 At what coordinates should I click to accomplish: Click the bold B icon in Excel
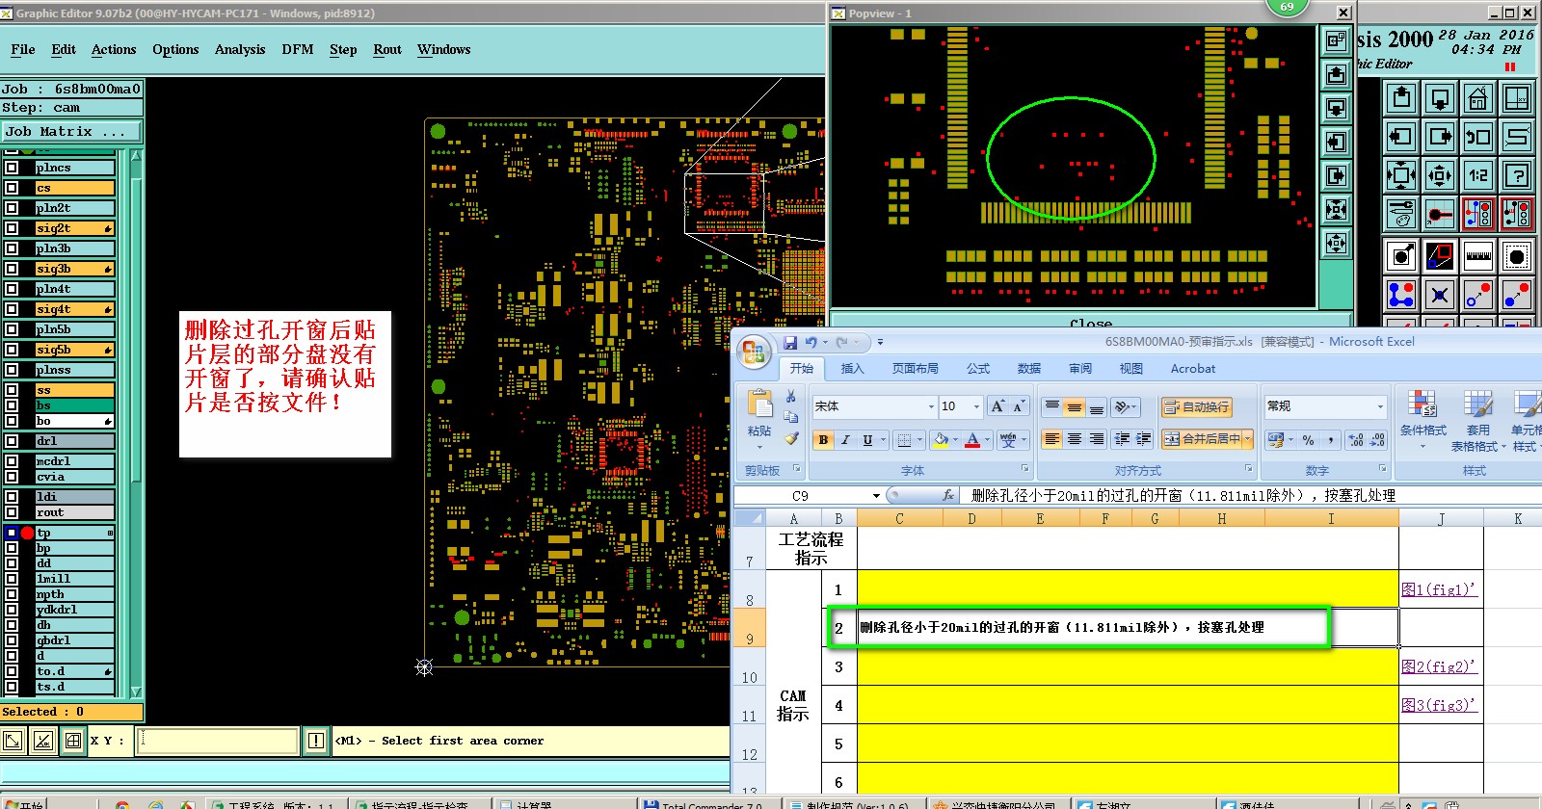823,440
